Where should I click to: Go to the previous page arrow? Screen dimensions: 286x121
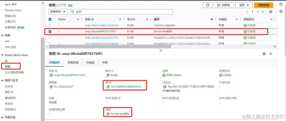247,12
